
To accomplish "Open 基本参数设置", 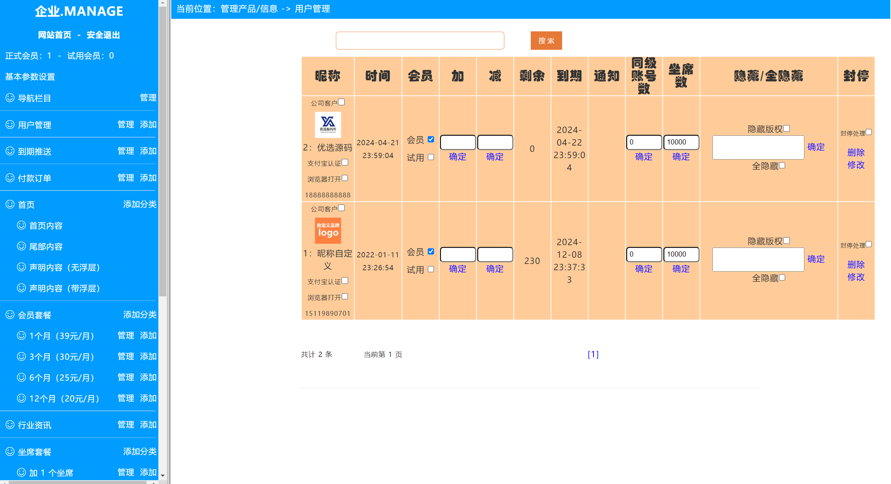I will point(30,77).
